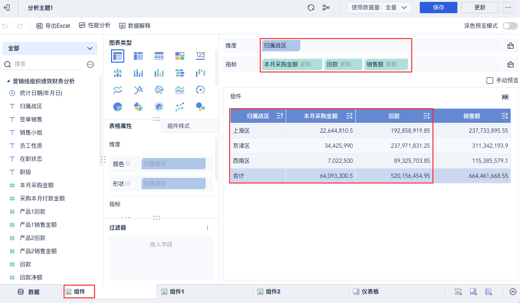Screen dimensions: 520x303
Task: Sort the 归属战区 column header
Action: (x=280, y=116)
